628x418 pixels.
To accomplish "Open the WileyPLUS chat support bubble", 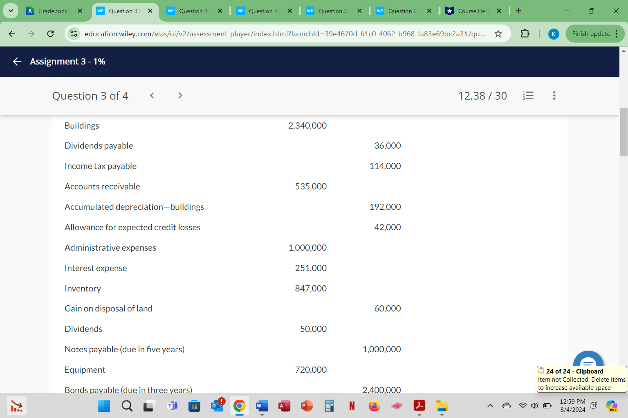I will (588, 363).
